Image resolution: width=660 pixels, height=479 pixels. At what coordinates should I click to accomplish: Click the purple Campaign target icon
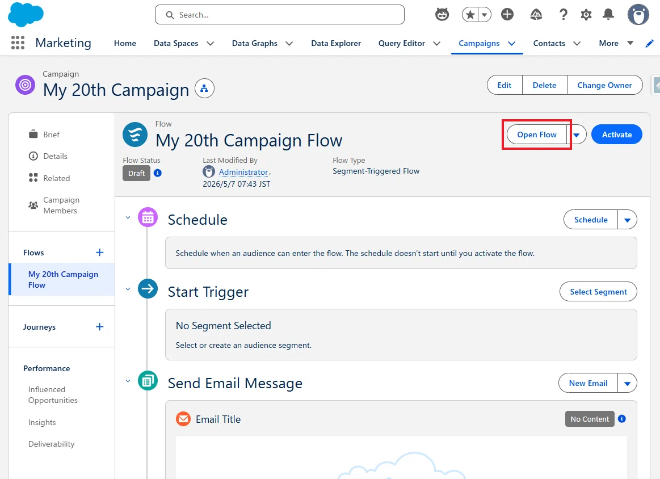click(26, 85)
